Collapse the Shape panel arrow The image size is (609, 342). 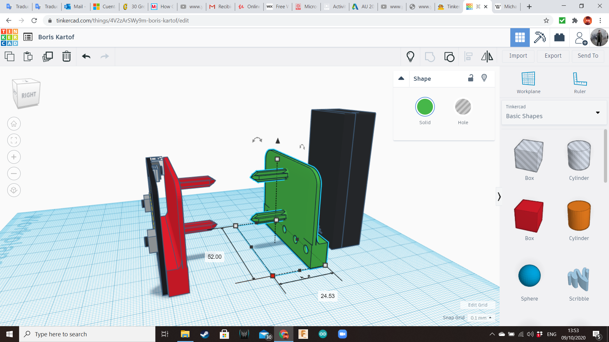point(401,78)
